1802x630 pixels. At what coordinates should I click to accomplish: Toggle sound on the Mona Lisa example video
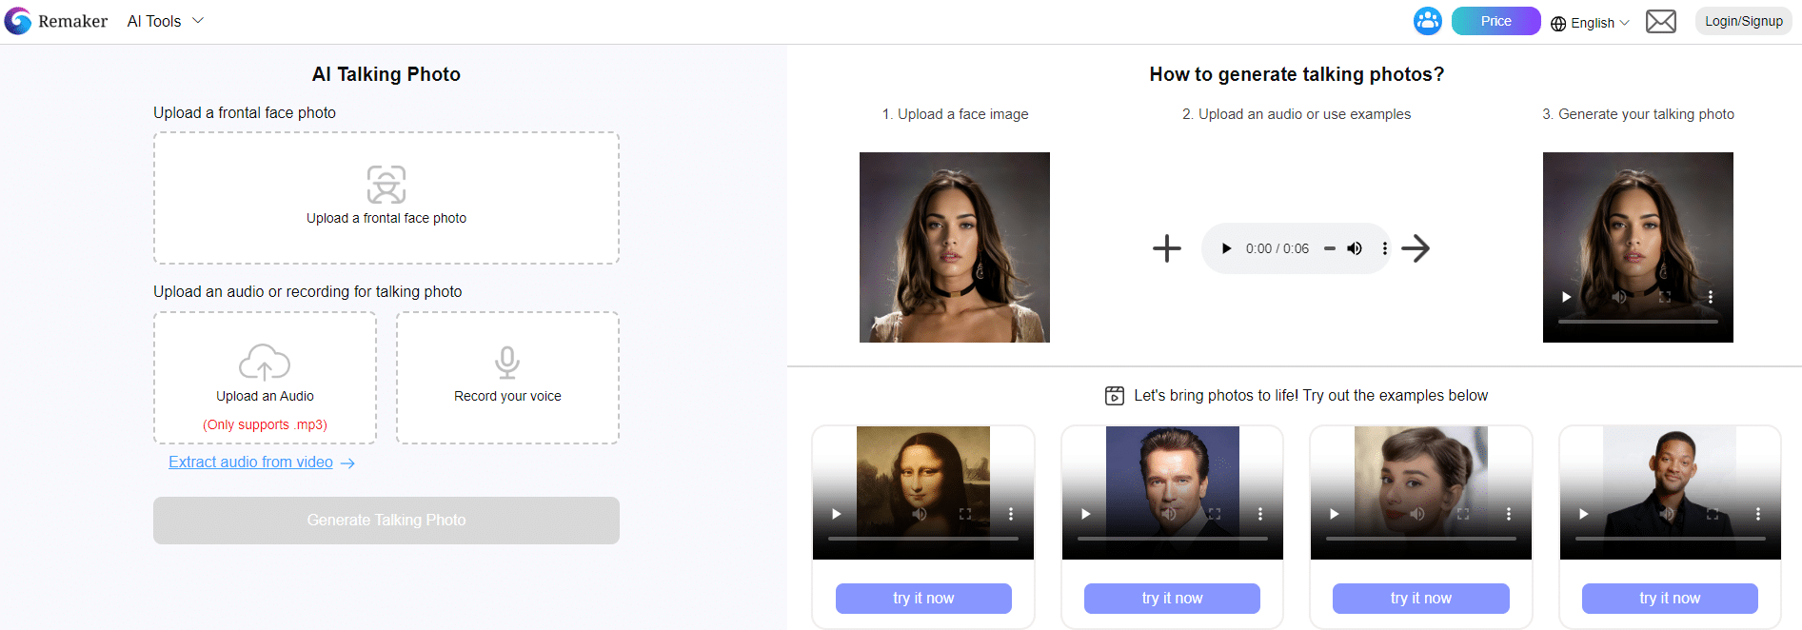click(917, 513)
